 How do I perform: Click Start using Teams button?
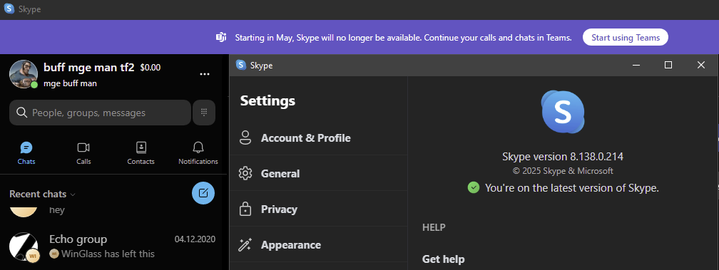point(626,38)
